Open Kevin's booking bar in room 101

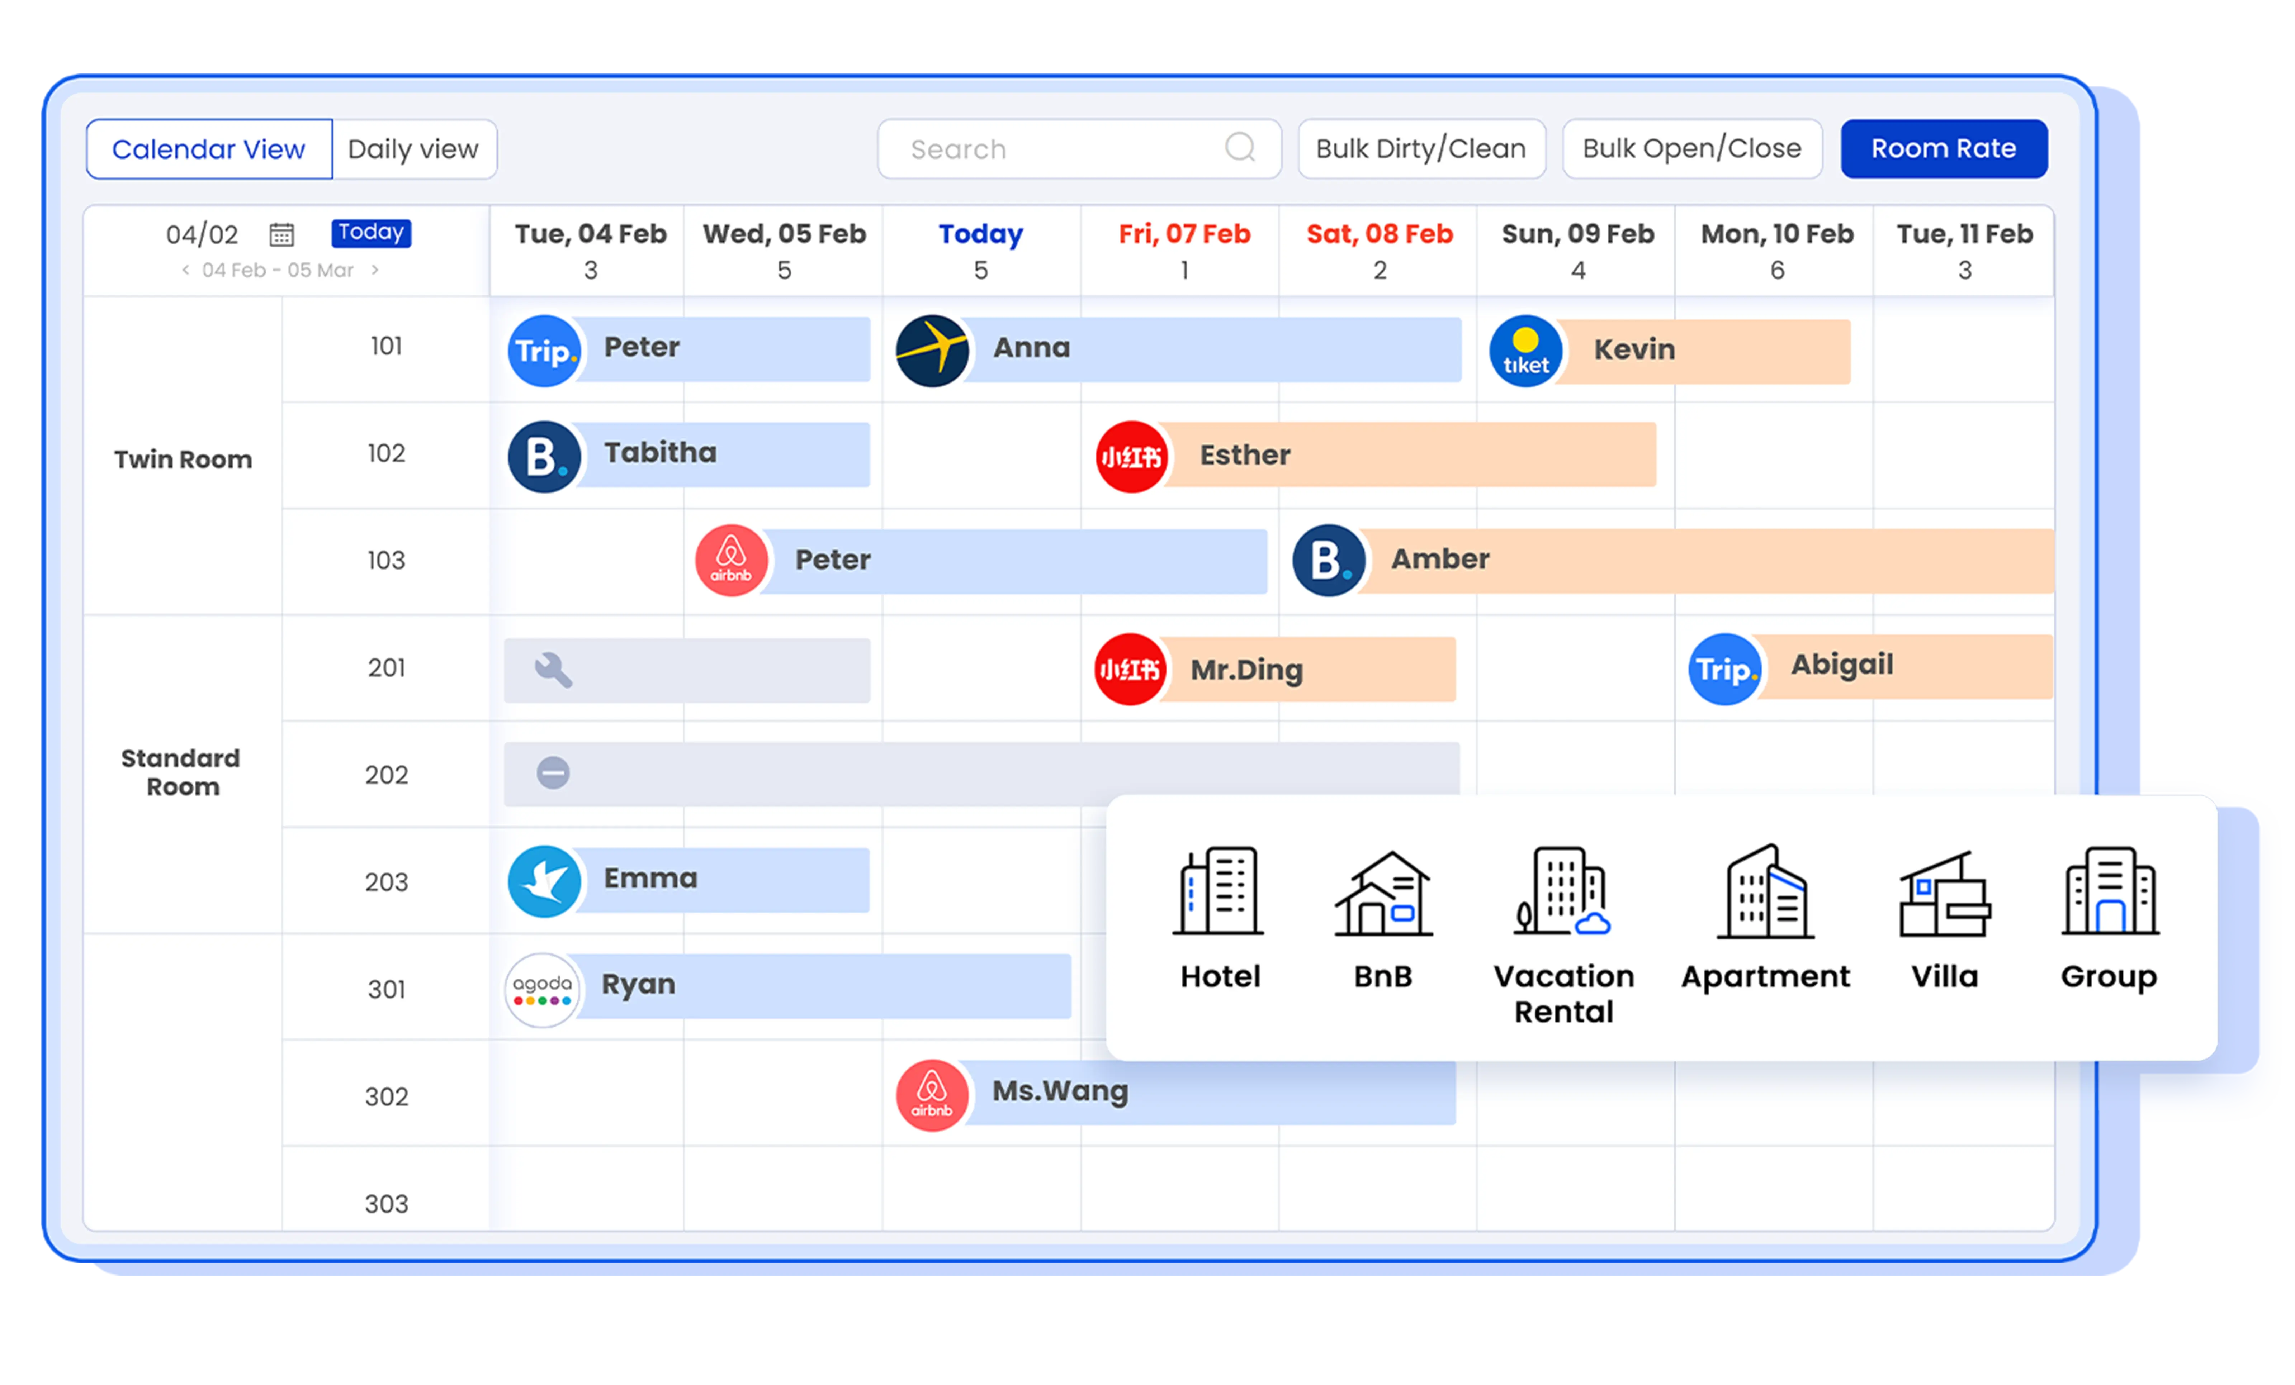[1670, 352]
